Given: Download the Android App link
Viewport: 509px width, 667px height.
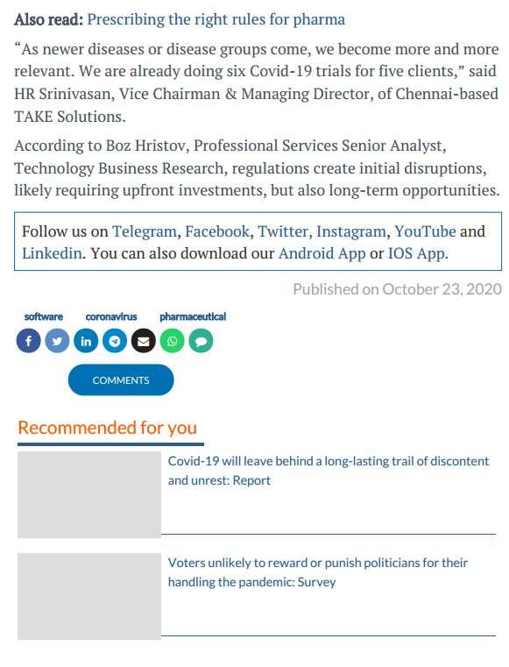Looking at the screenshot, I should click(322, 253).
